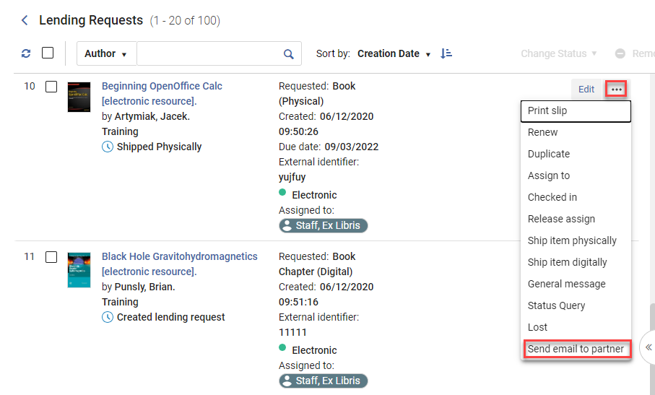This screenshot has height=395, width=655.
Task: Click the Edit button for request 10
Action: [586, 89]
